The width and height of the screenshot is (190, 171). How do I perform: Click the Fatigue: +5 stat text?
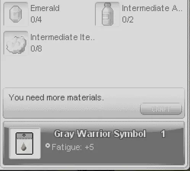click(73, 147)
